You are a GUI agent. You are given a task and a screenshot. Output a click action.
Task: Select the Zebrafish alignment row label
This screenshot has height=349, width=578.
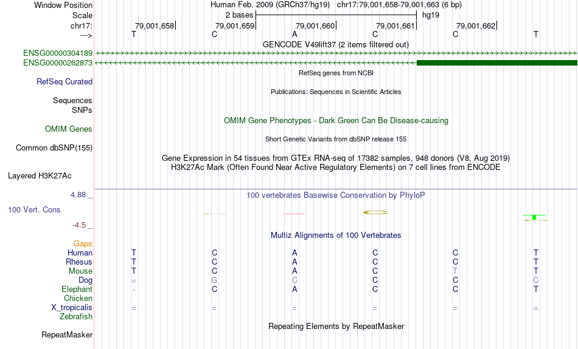point(76,317)
